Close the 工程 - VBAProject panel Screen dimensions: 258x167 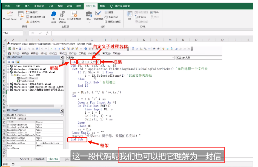pyautogui.click(x=62, y=57)
